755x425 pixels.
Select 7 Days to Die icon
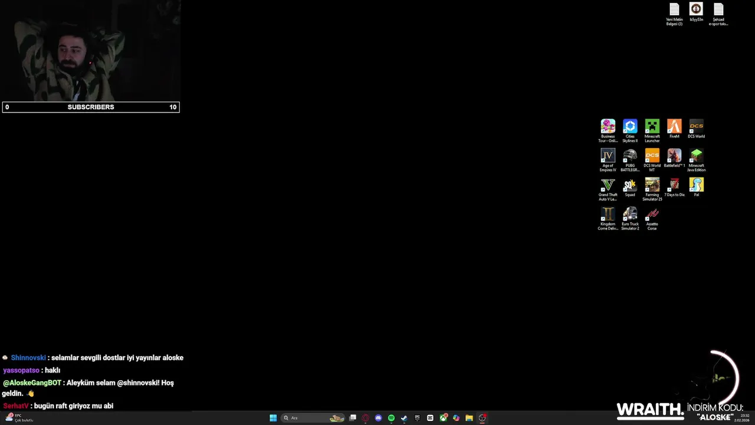[674, 187]
